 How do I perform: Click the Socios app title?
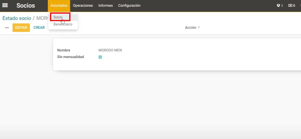pyautogui.click(x=26, y=6)
